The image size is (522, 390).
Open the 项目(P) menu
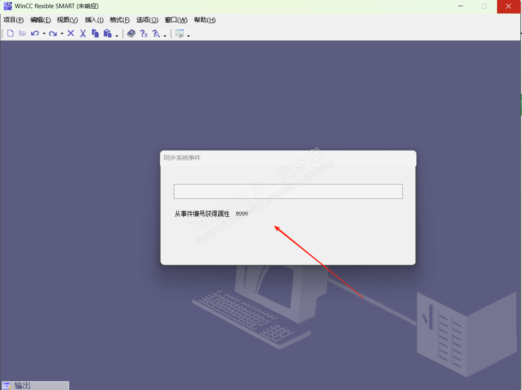14,20
